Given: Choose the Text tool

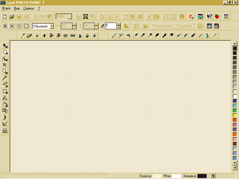Looking at the screenshot, I should (x=5, y=98).
